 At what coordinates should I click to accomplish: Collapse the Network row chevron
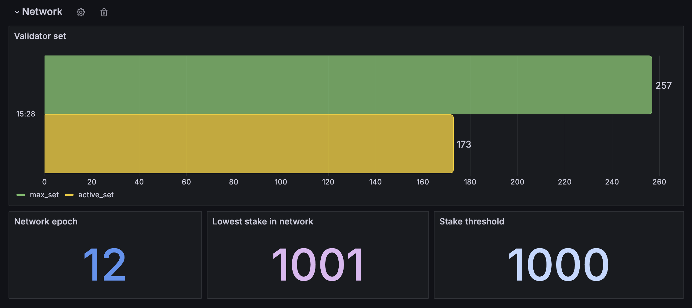(x=17, y=12)
